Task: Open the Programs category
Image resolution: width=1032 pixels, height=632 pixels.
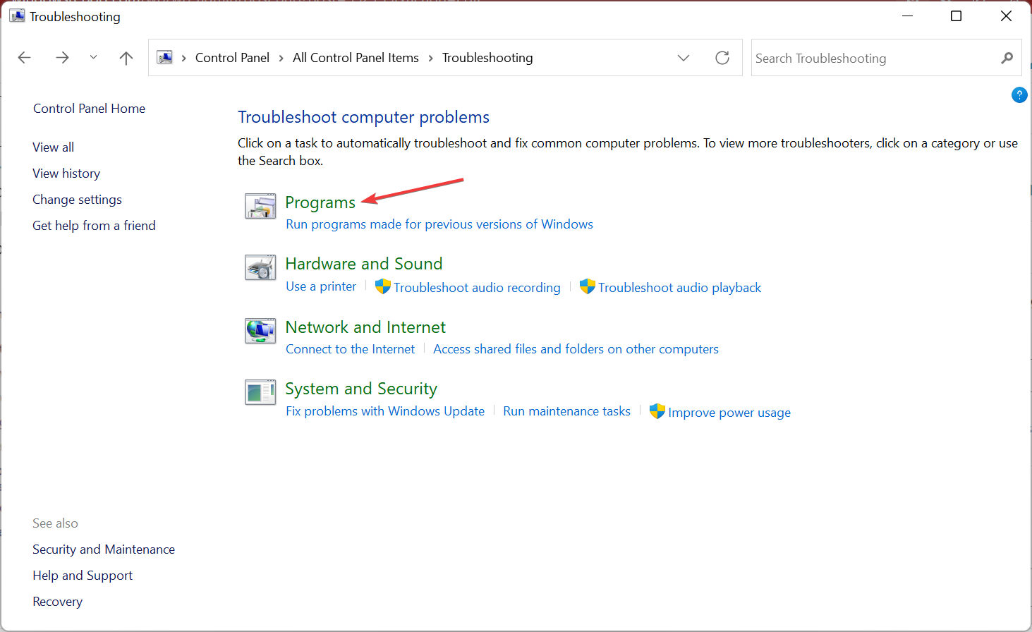Action: (x=320, y=202)
